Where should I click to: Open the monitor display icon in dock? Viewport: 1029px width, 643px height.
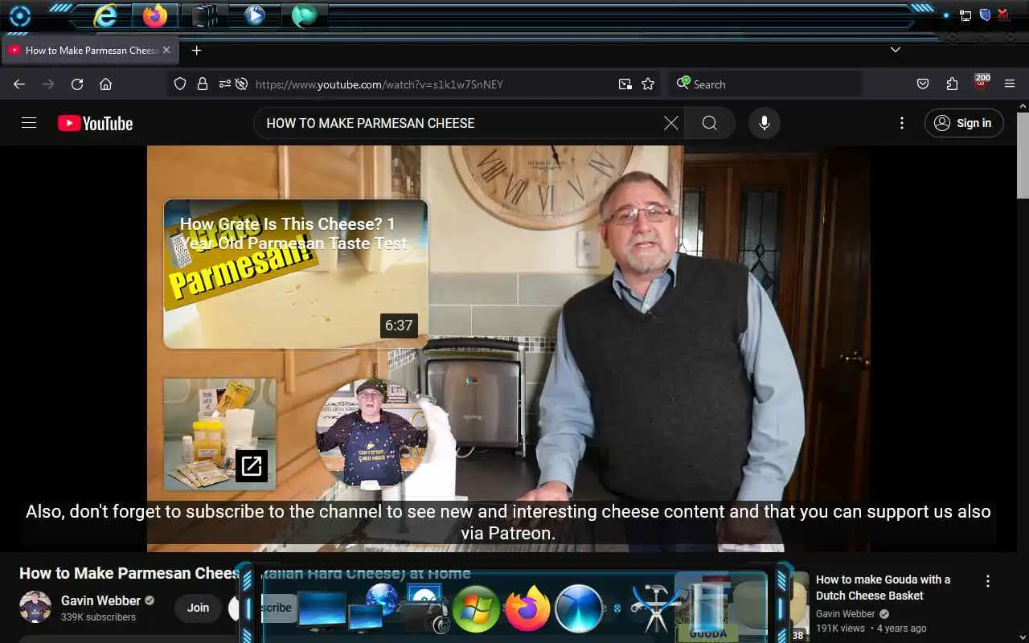[x=322, y=611]
